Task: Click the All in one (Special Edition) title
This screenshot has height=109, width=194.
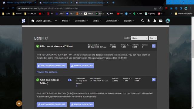Action: (49, 81)
